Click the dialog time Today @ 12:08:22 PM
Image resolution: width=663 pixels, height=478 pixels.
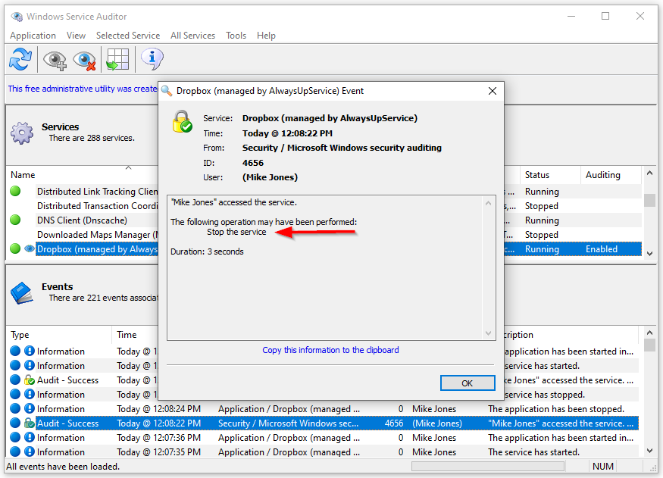tap(287, 133)
